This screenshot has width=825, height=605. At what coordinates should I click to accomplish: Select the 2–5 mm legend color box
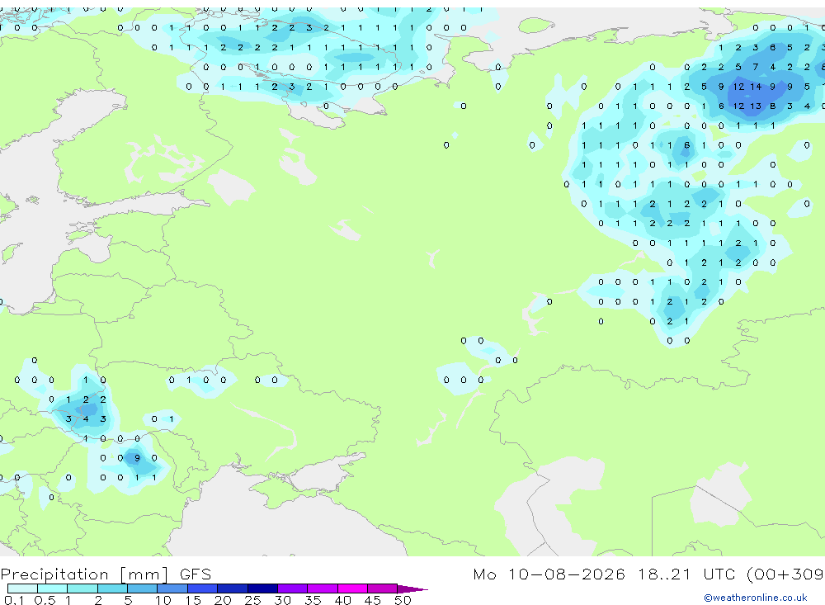pos(112,588)
